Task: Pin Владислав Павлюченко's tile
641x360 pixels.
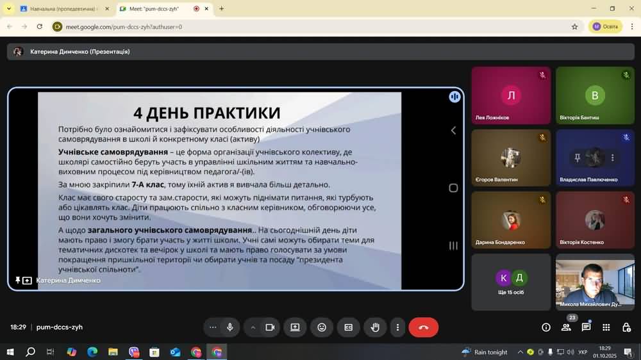Action: [577, 158]
